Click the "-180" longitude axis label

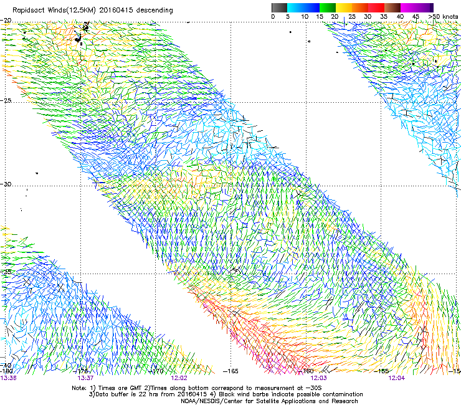pyautogui.click(x=6, y=371)
